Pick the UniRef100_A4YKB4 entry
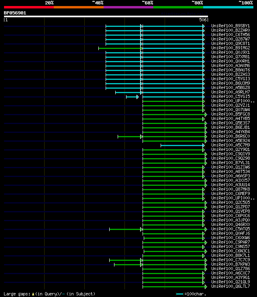 click(x=230, y=132)
